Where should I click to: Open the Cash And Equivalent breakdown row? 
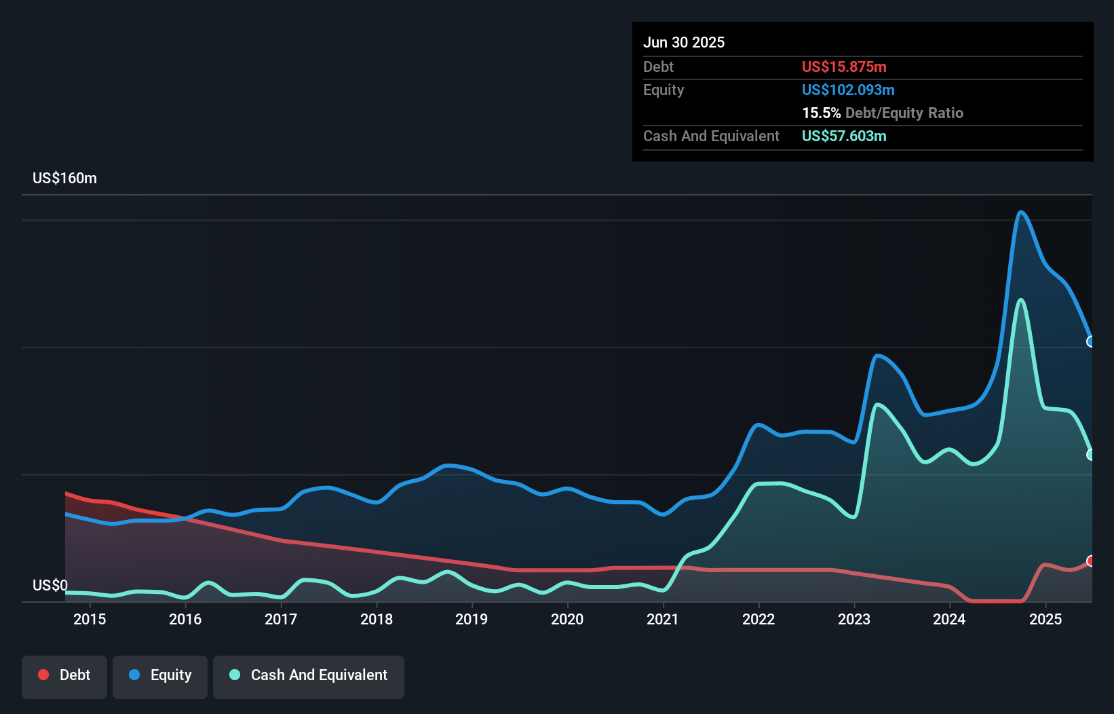point(711,136)
